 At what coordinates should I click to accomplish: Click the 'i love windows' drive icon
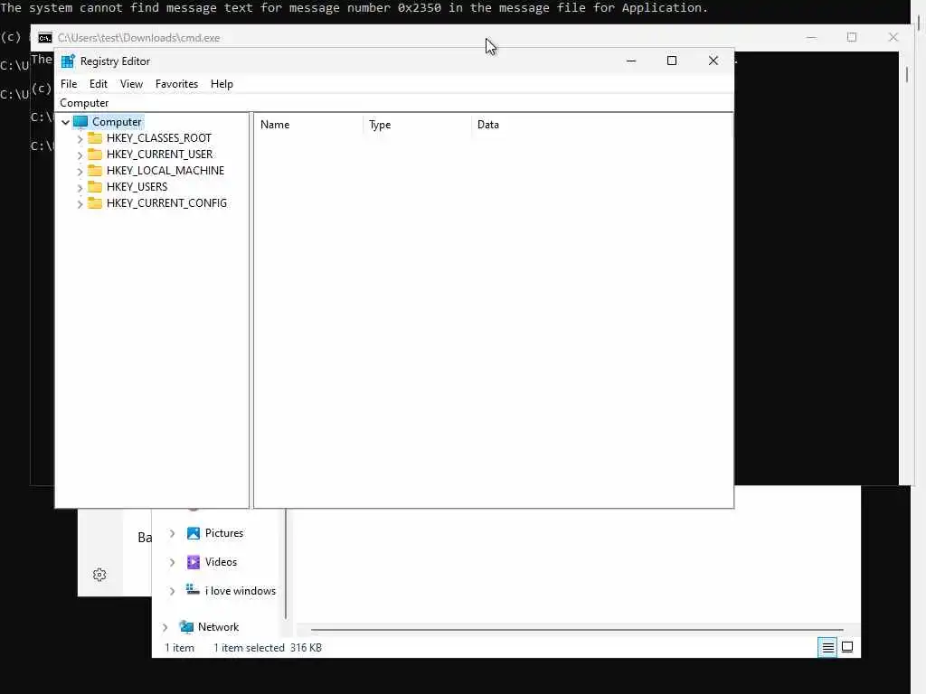point(193,589)
